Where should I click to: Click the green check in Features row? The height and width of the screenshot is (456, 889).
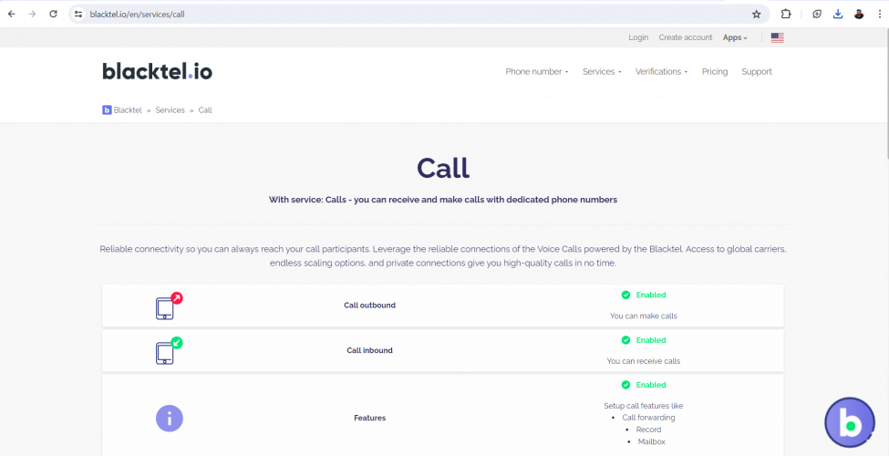tap(625, 385)
